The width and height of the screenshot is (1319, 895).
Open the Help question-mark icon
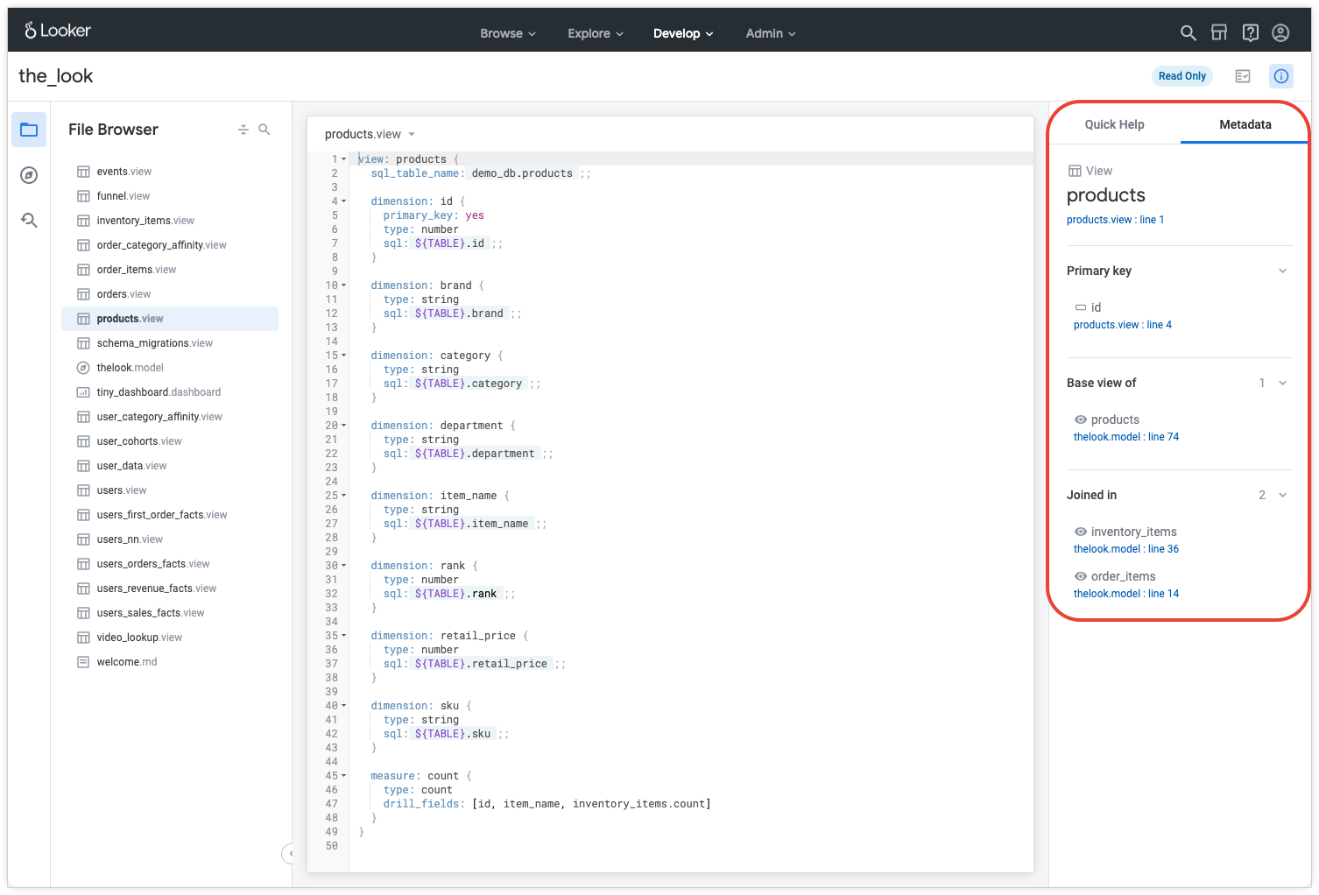pyautogui.click(x=1251, y=33)
